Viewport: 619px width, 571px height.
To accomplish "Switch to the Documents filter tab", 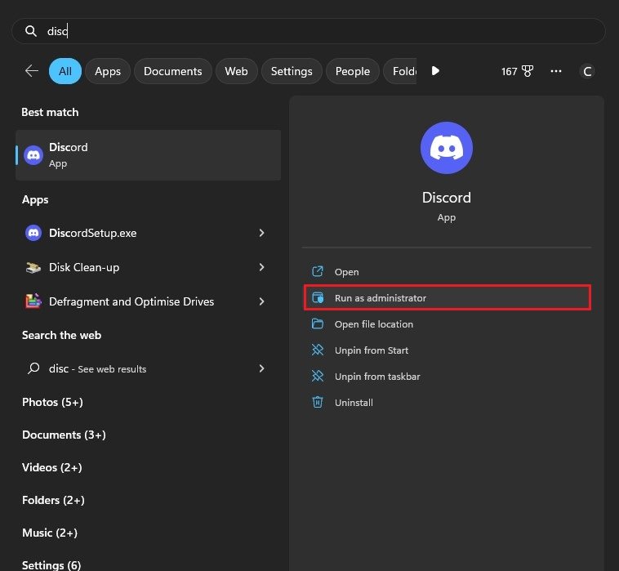I will (x=172, y=71).
